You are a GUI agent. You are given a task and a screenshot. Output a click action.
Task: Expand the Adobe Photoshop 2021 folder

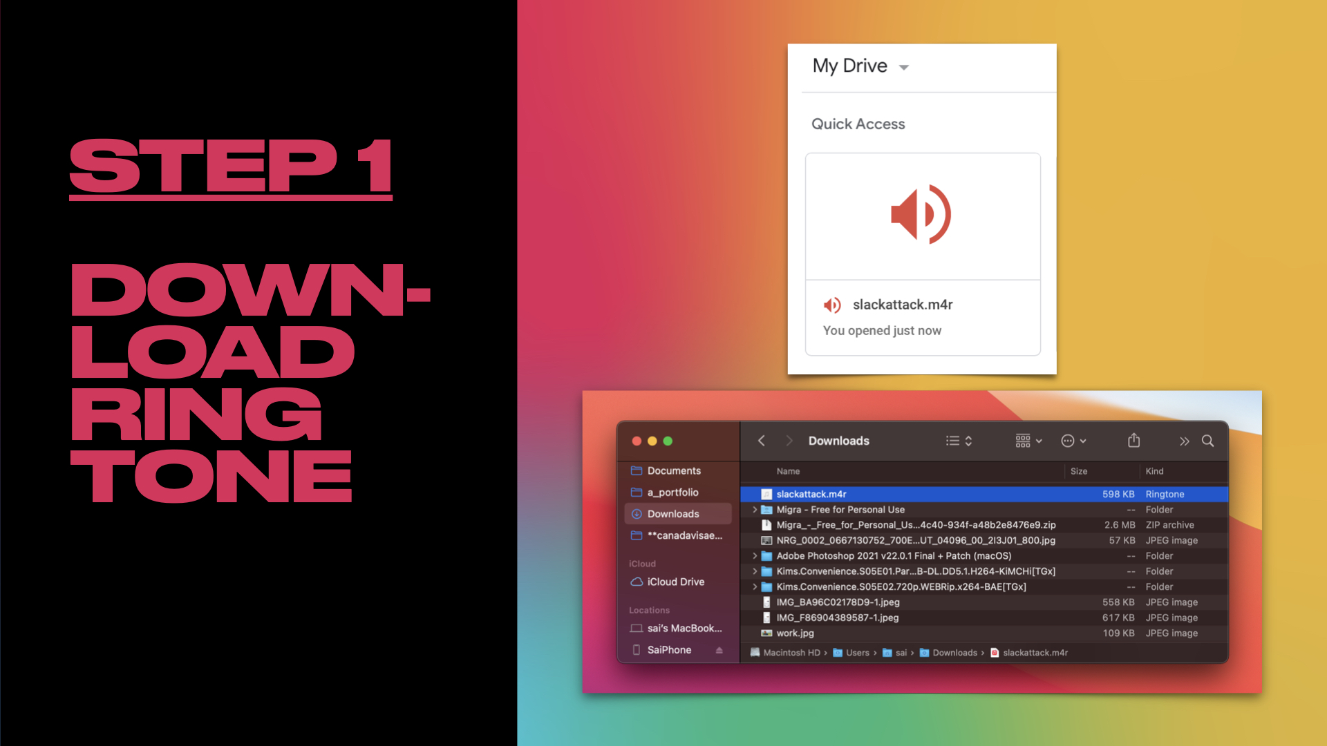coord(755,556)
